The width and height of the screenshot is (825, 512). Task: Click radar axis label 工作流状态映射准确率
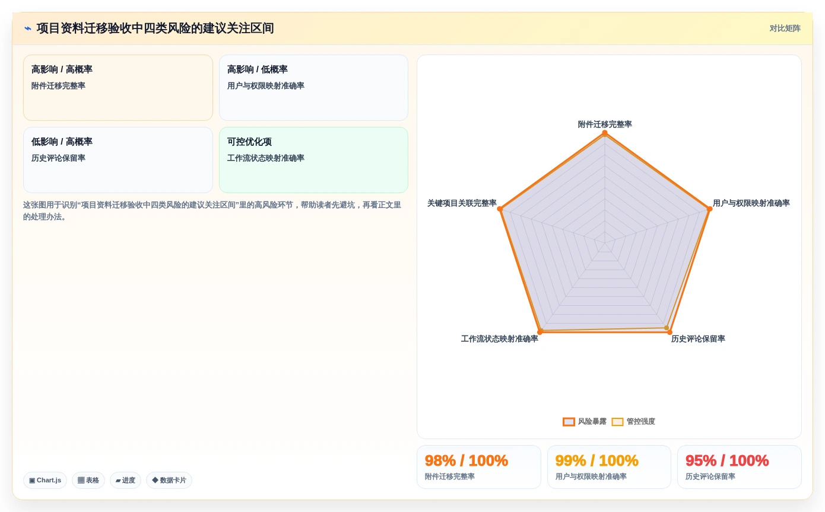coord(500,339)
